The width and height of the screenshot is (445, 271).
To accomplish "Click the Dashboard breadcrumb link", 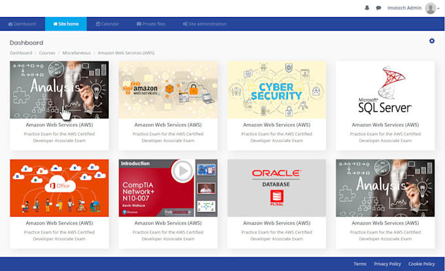I will 21,53.
